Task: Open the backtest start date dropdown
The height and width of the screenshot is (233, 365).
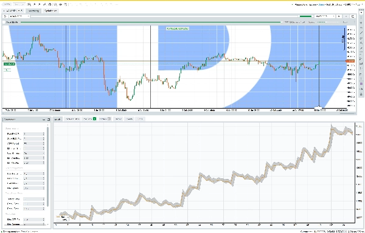Action: pos(19,16)
